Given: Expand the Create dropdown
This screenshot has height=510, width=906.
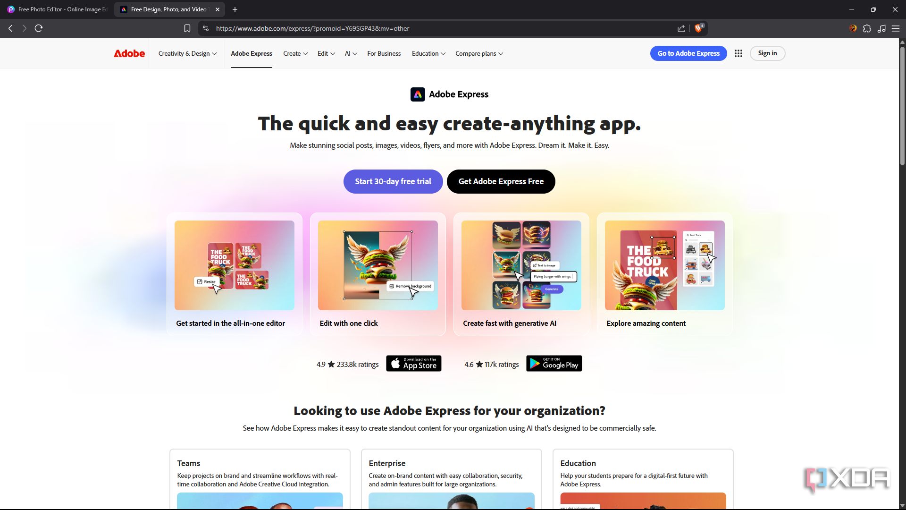Looking at the screenshot, I should click(x=295, y=53).
